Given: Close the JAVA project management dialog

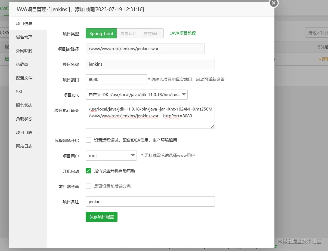Looking at the screenshot, I should [274, 3].
